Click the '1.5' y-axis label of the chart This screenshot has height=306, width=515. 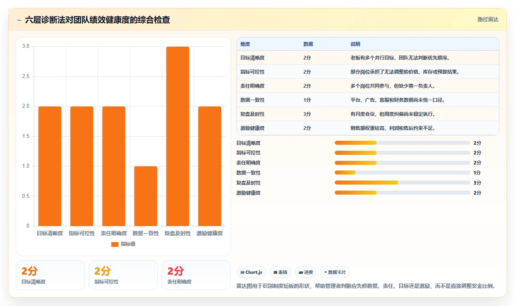(26, 136)
